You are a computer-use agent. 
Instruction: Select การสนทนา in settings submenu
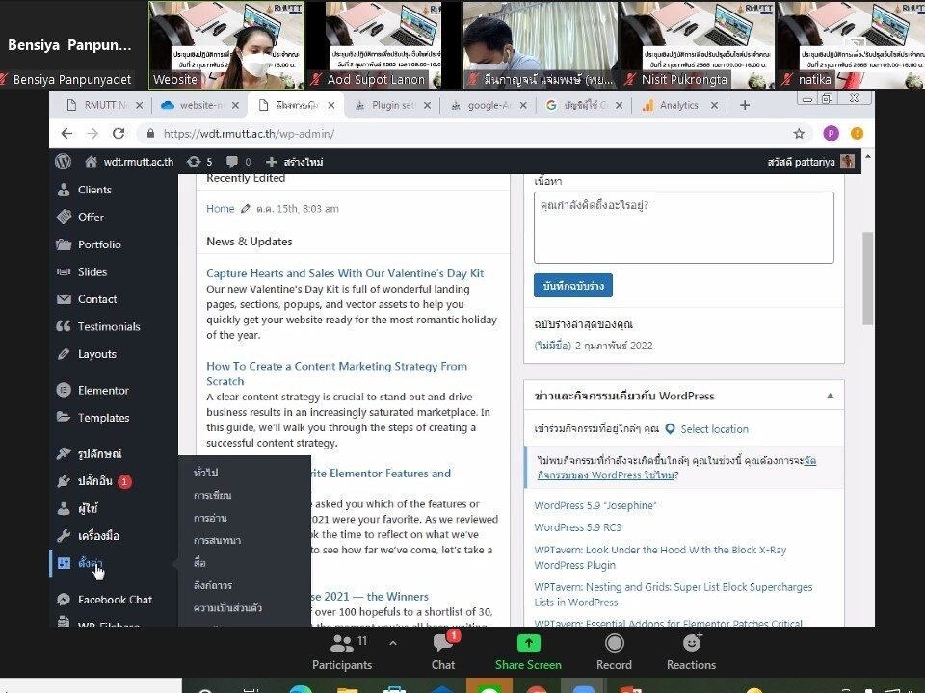[x=217, y=540]
